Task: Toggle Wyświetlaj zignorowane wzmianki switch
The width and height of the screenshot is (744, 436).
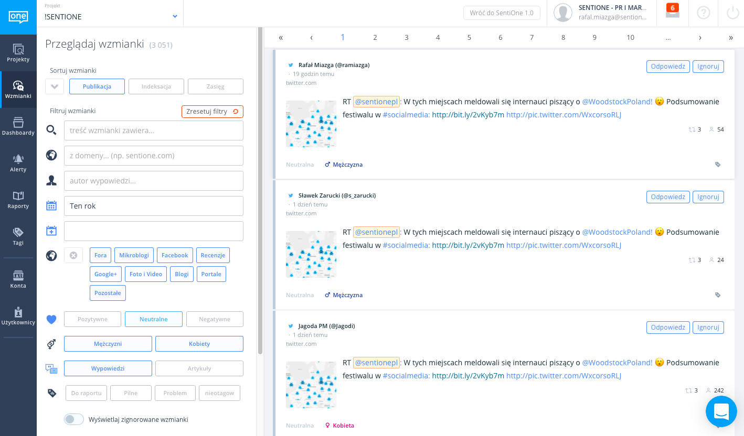Action: pyautogui.click(x=74, y=419)
